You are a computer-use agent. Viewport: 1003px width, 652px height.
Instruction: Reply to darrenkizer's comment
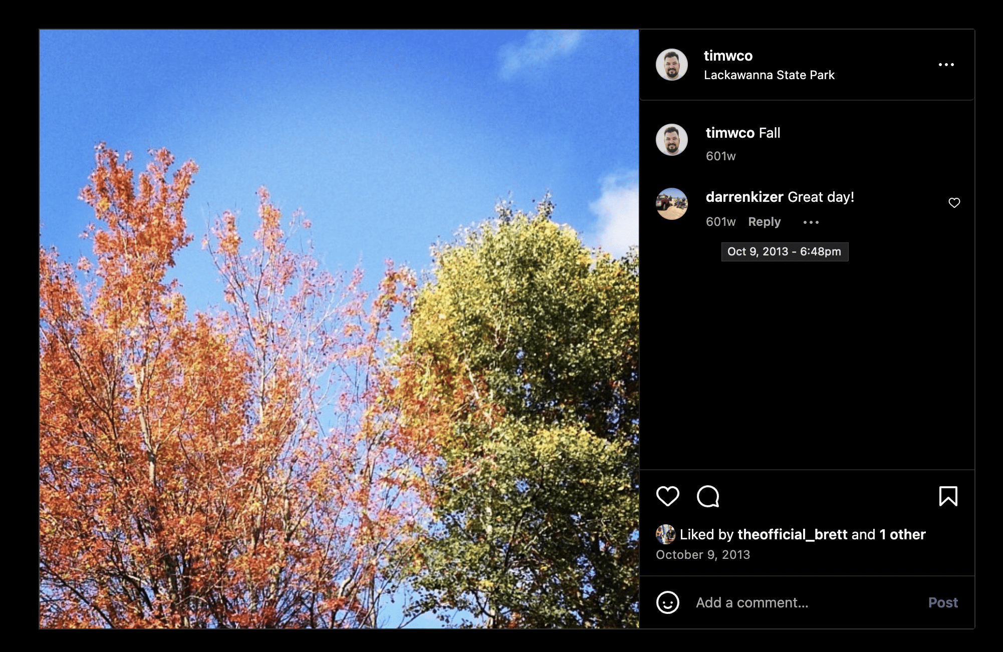764,222
